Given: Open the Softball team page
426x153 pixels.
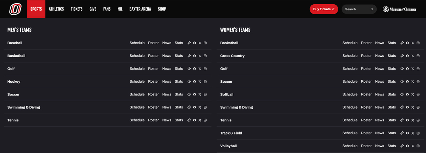Looking at the screenshot, I should tap(226, 94).
